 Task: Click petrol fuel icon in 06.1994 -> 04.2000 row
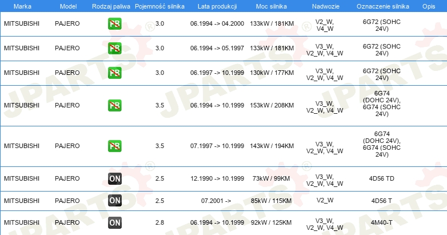coord(114,23)
